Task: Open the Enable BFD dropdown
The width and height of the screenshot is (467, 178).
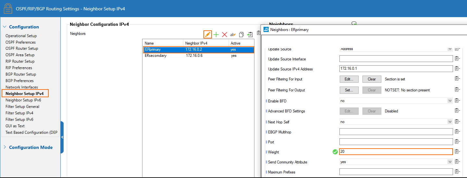Action: pos(450,101)
